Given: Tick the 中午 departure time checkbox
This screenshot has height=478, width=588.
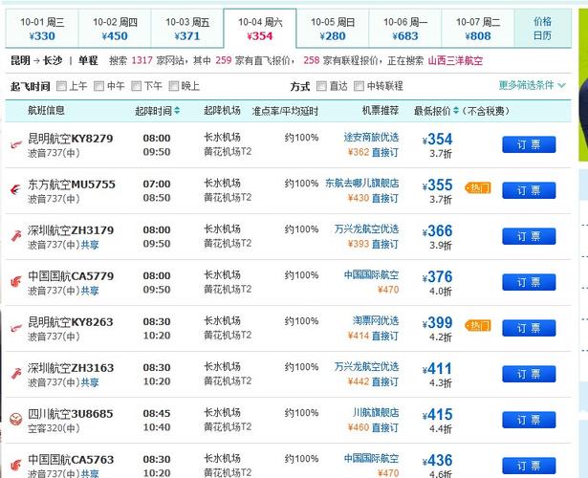Looking at the screenshot, I should (98, 86).
